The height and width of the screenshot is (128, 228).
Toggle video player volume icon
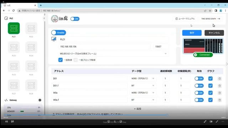coord(6,122)
